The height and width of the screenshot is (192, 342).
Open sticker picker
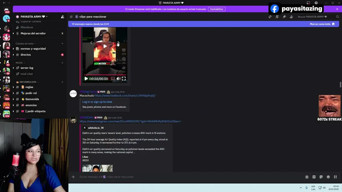tap(321, 177)
